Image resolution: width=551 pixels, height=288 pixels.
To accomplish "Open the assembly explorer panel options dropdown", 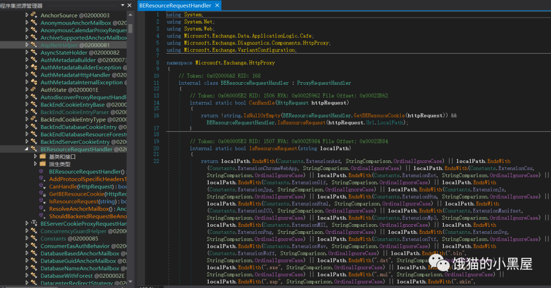I will click(x=123, y=5).
